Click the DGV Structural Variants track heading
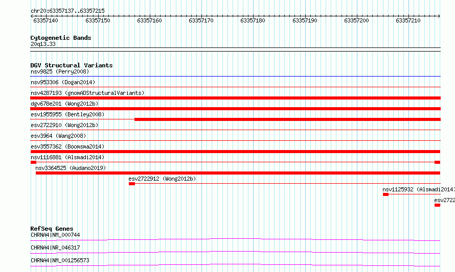The image size is (455, 272). pyautogui.click(x=72, y=65)
